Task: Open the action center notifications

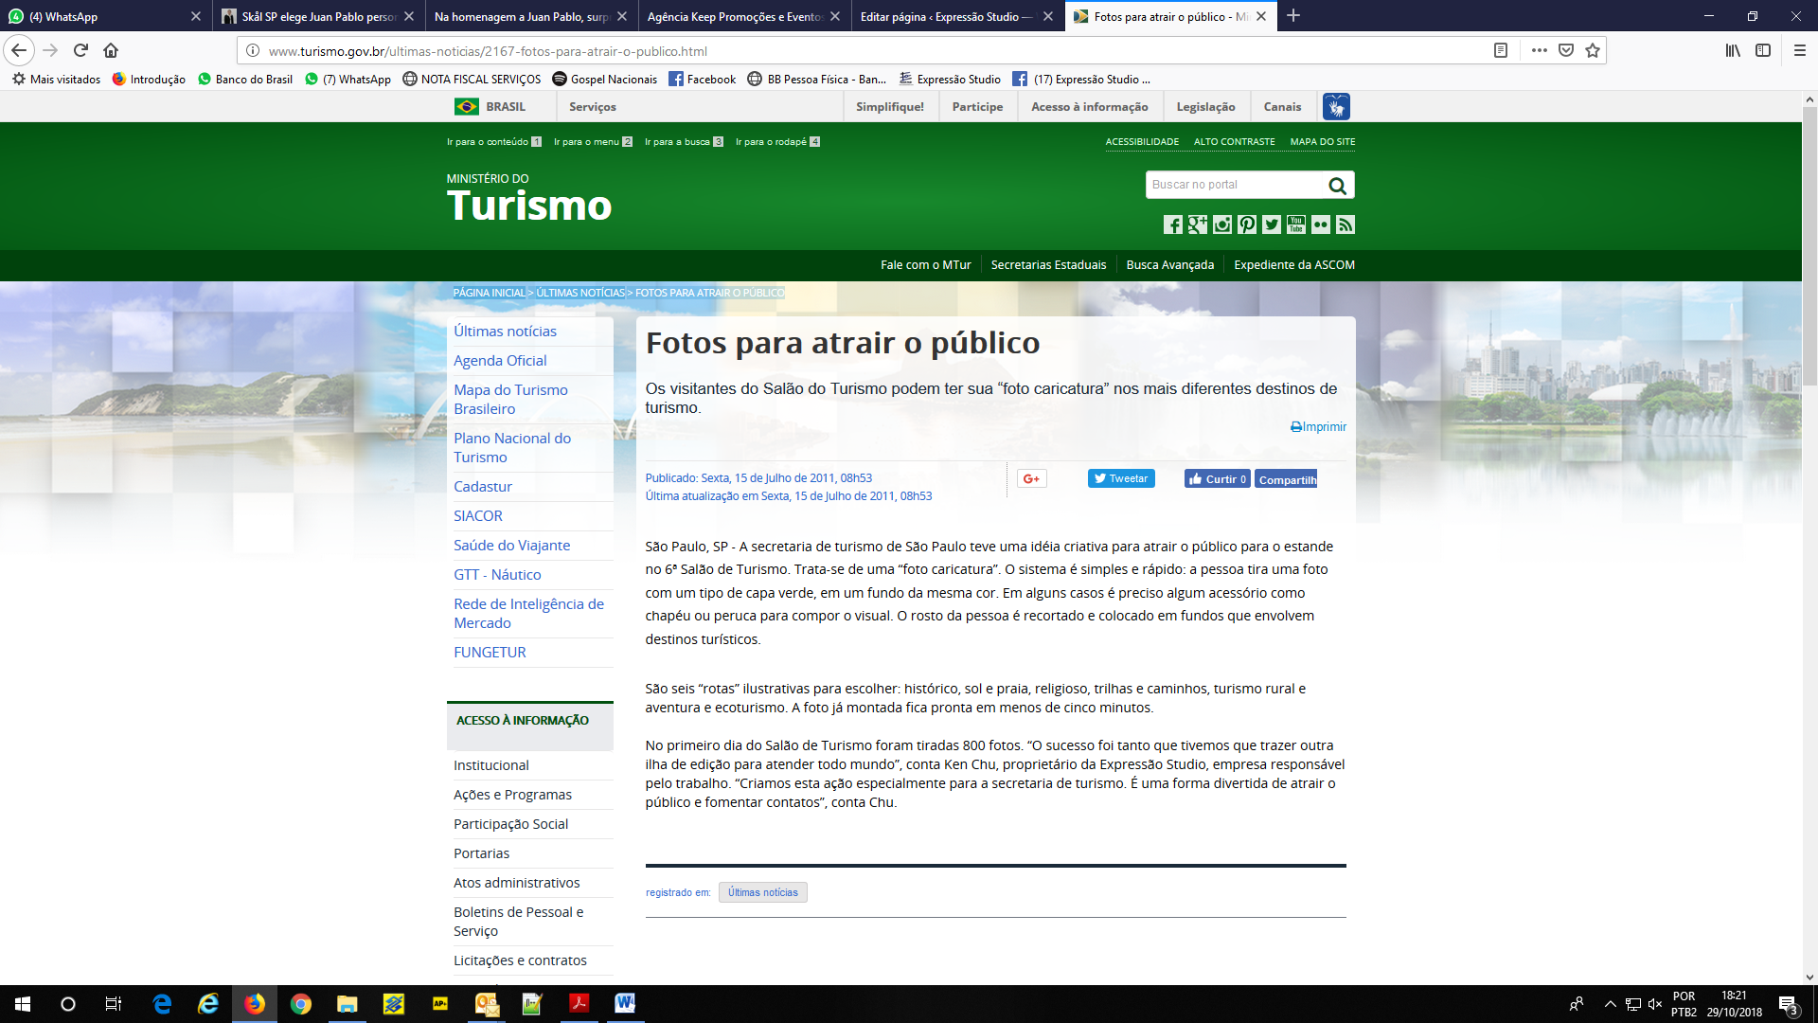Action: pyautogui.click(x=1789, y=1004)
